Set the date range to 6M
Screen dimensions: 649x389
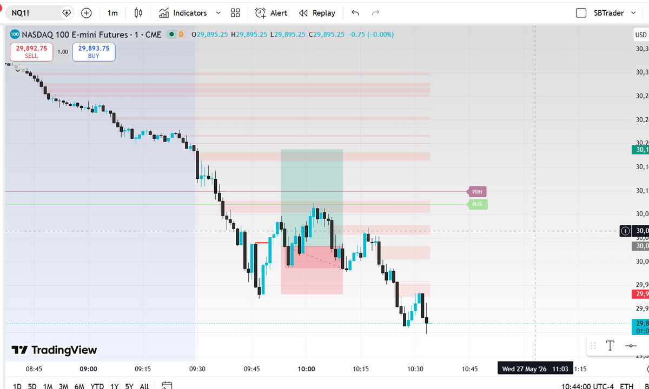(x=80, y=386)
